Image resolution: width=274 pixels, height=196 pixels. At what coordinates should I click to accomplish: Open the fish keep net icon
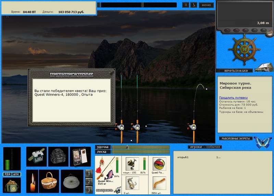72,181
